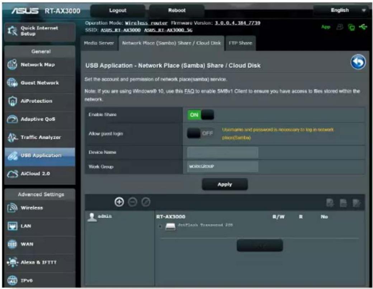The height and width of the screenshot is (289, 373).
Task: Click the rename folder icon
Action: point(357,203)
